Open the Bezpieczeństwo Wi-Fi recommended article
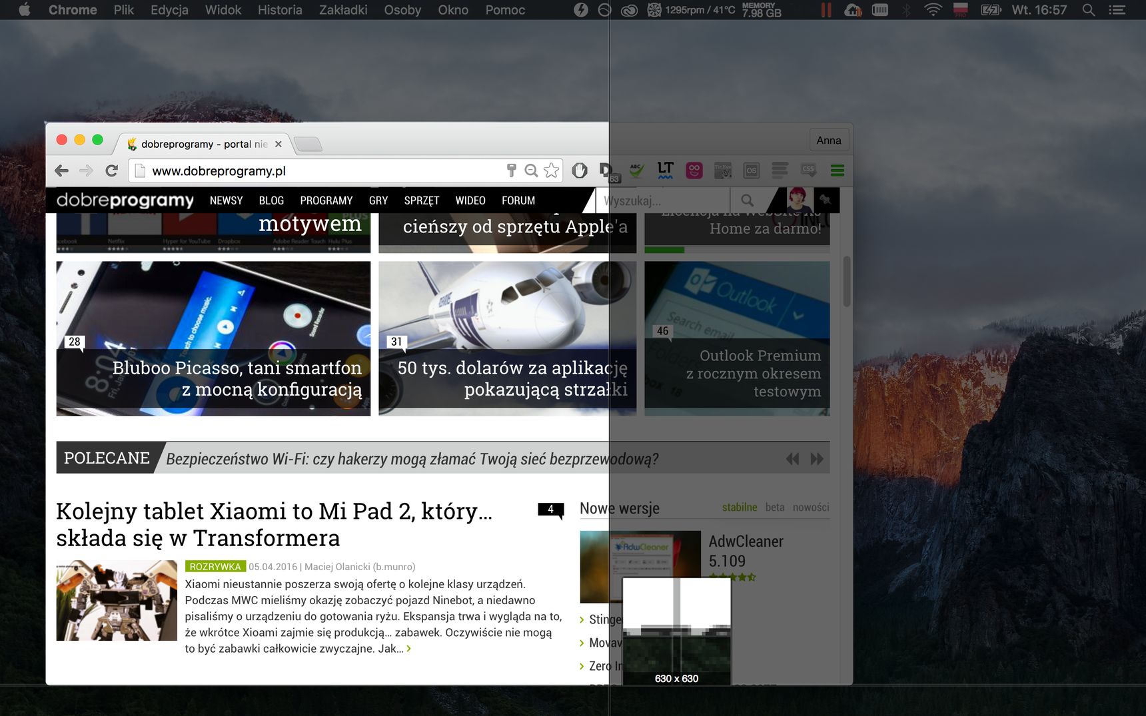1146x716 pixels. click(412, 459)
